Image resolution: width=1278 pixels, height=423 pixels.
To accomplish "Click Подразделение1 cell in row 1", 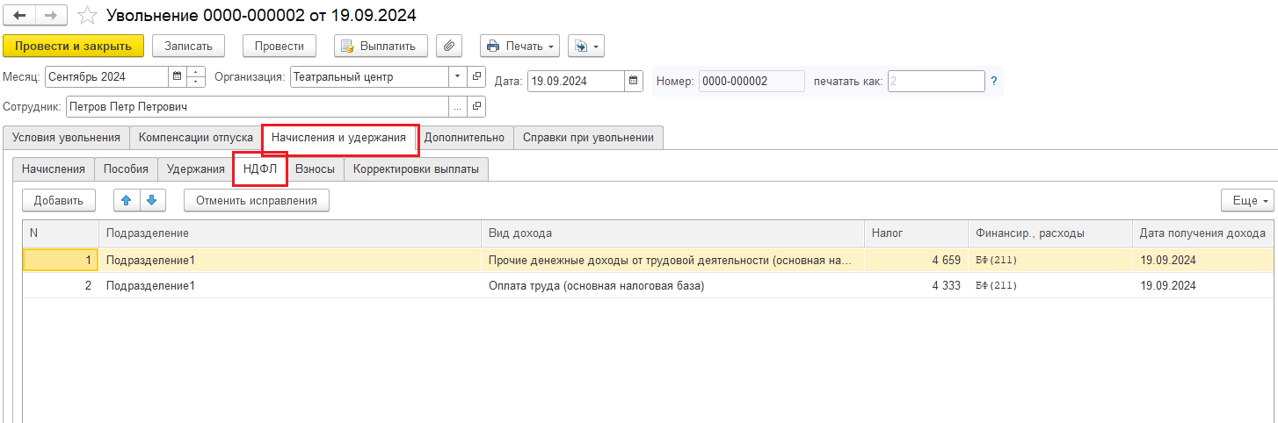I will tap(290, 261).
